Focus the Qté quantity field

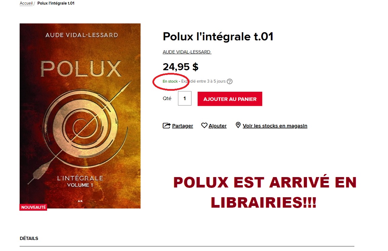pyautogui.click(x=185, y=98)
